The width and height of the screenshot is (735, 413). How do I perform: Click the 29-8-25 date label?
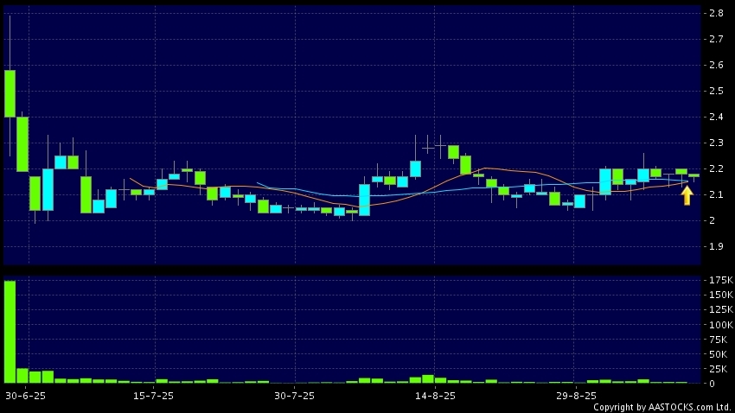576,396
